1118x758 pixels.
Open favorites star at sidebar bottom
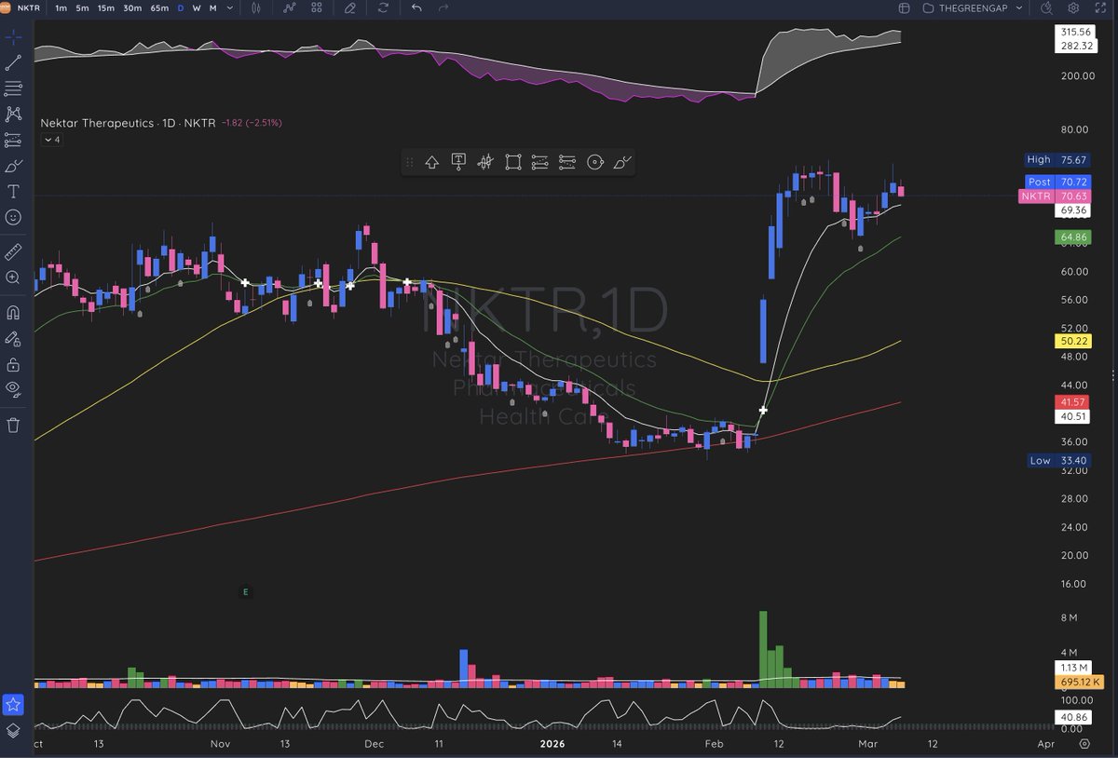tap(13, 704)
